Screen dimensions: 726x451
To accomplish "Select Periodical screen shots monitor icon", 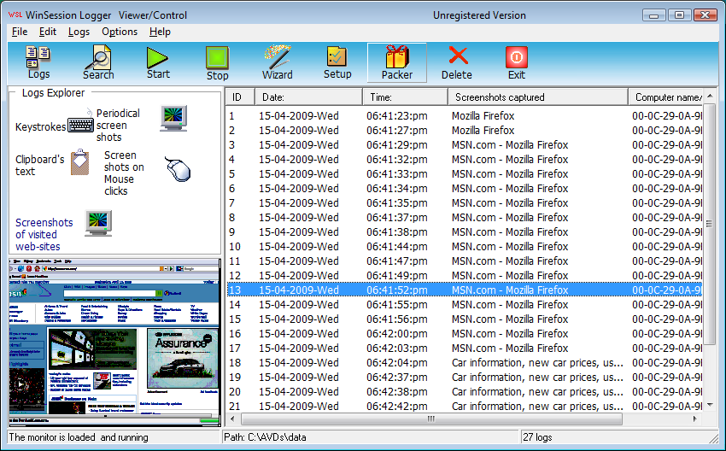I will tap(173, 118).
